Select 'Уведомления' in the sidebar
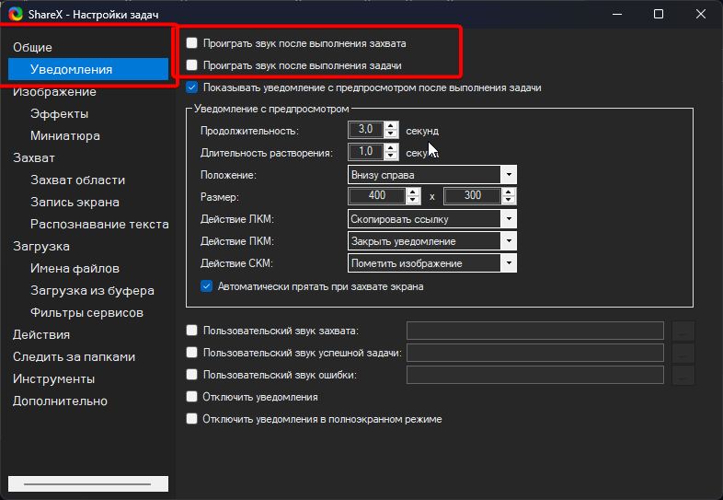The width and height of the screenshot is (723, 500). 88,69
